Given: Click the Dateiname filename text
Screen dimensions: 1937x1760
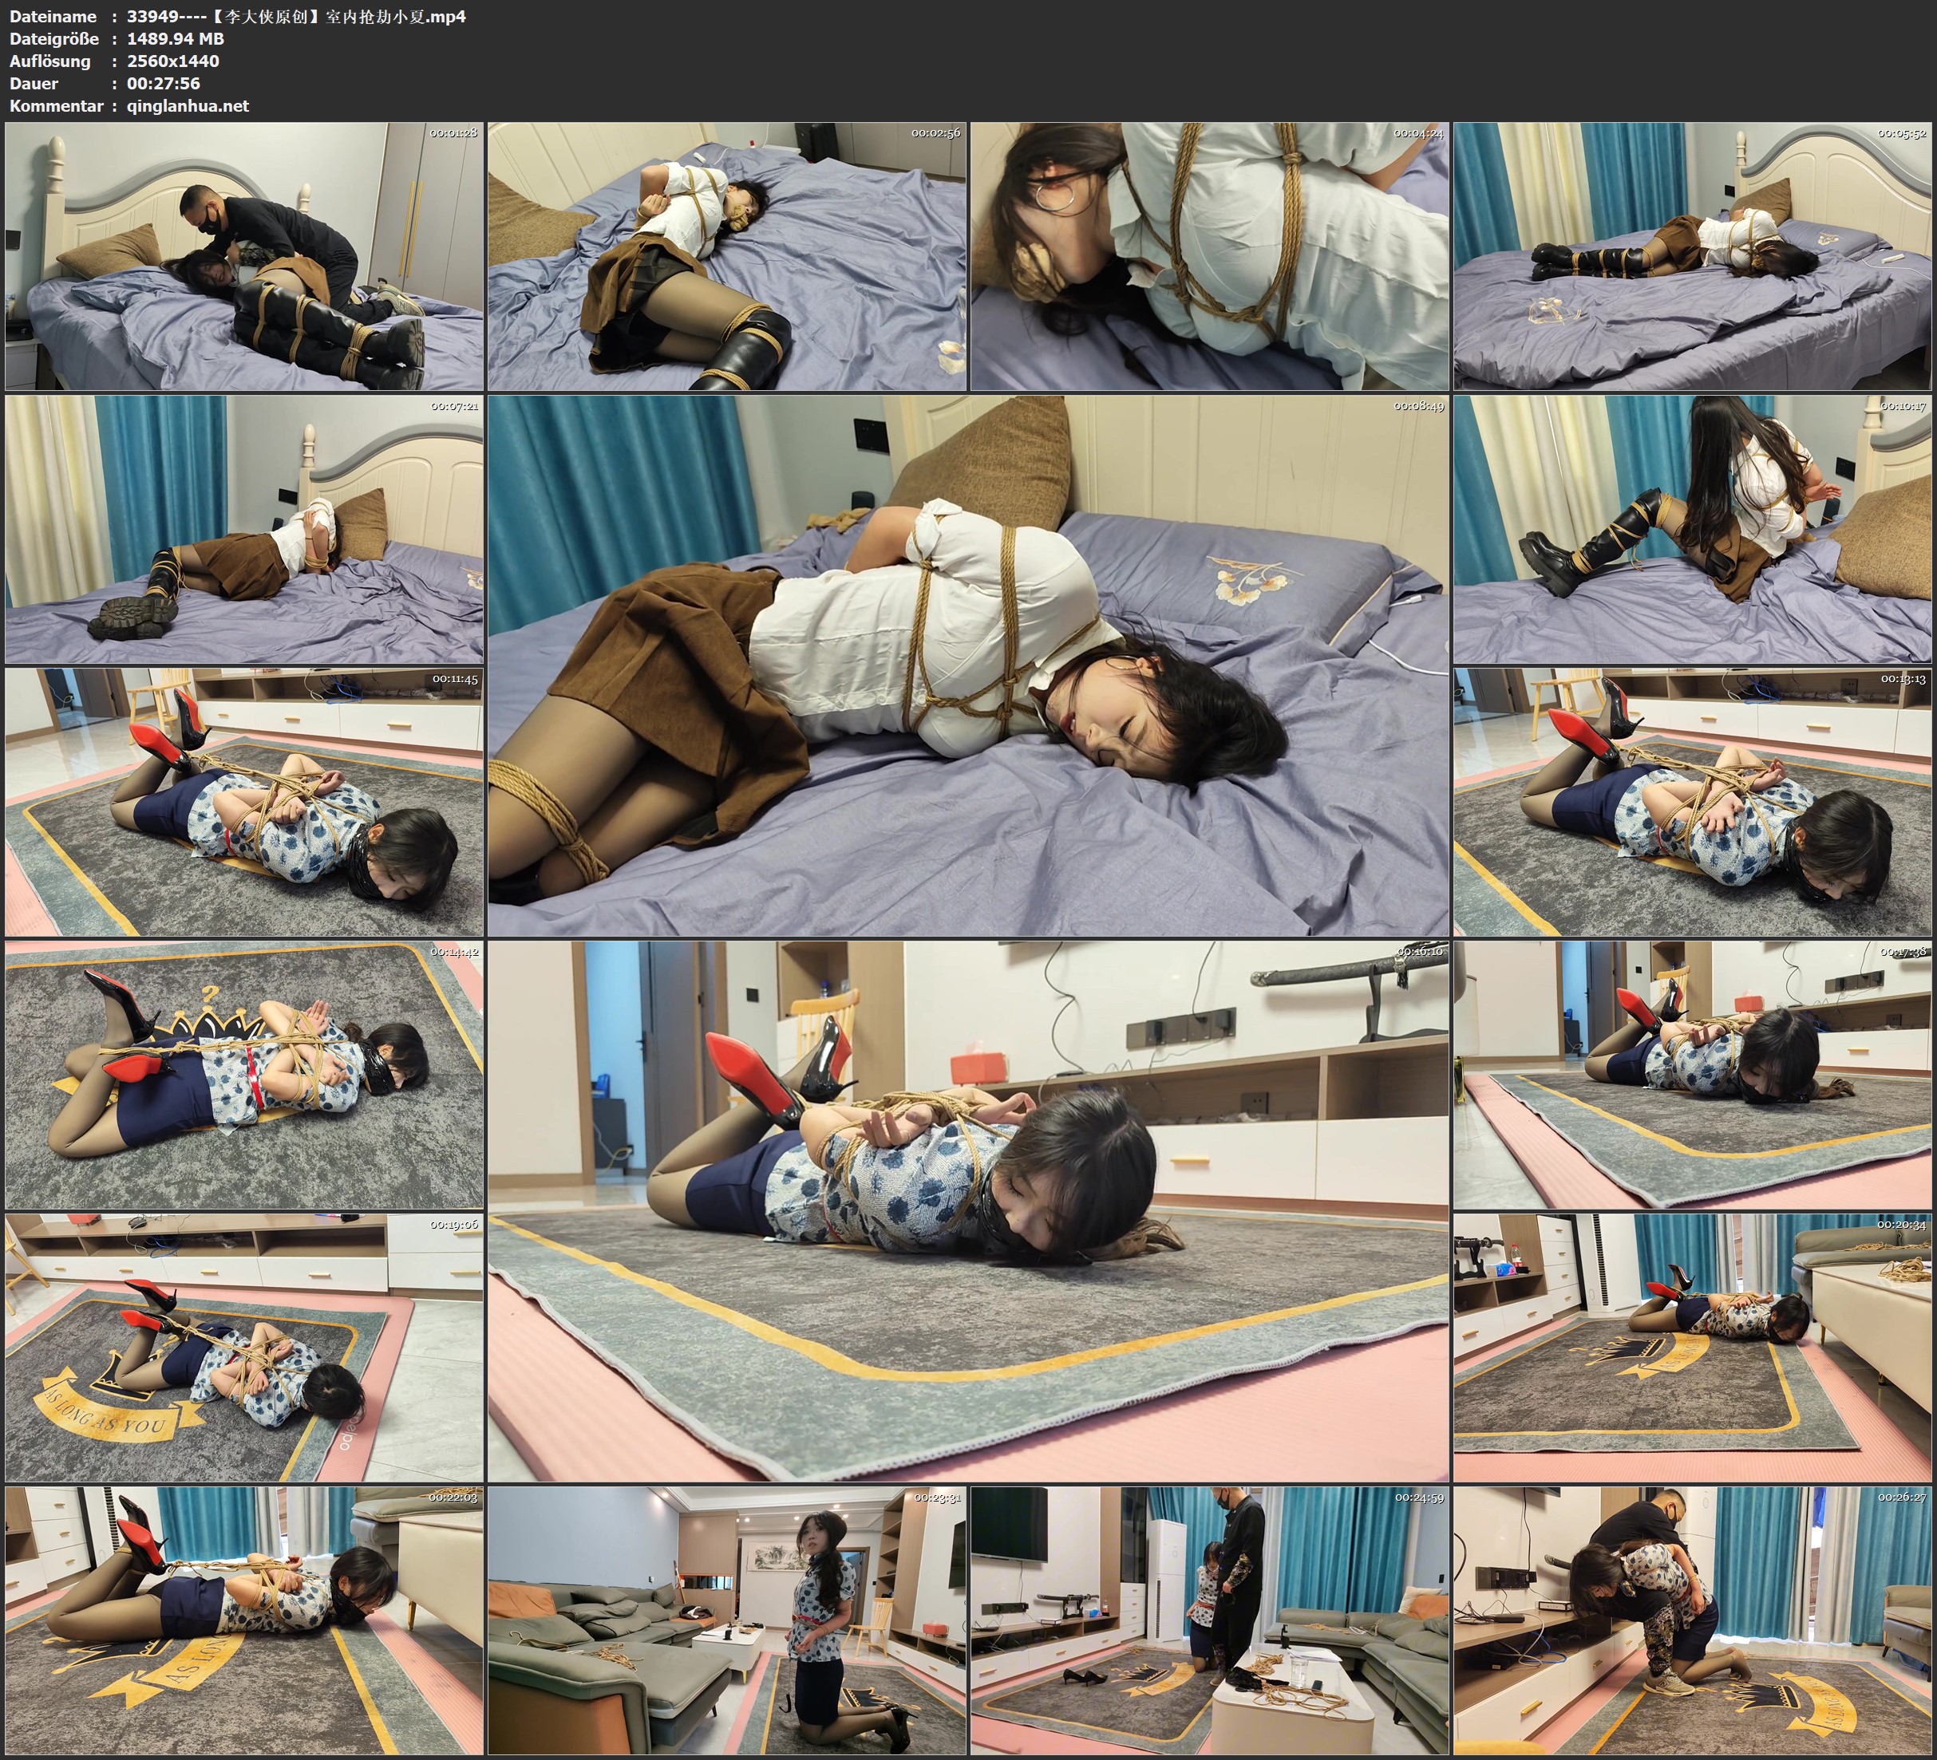Looking at the screenshot, I should [296, 16].
